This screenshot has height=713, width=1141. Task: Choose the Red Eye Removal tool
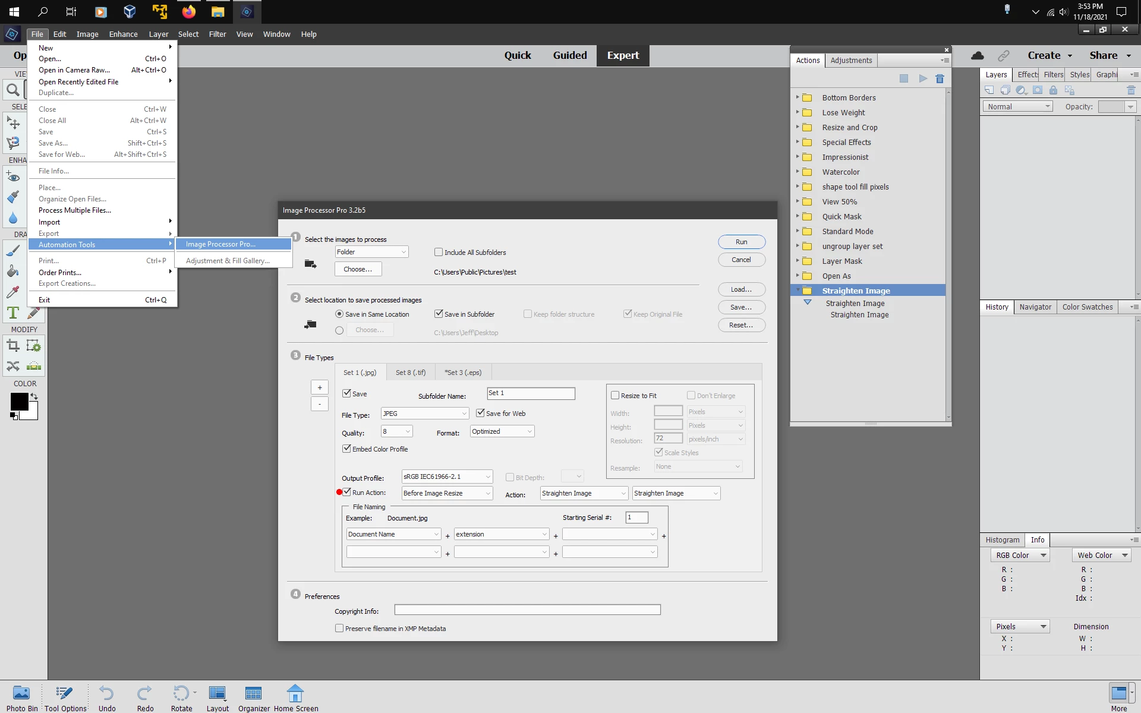[x=13, y=177]
